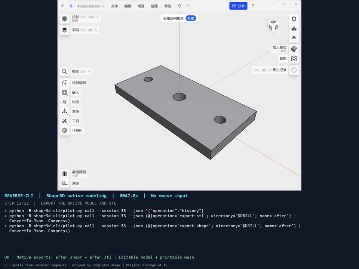This screenshot has height=269, width=359.
Task: Maximize the Shapr3D window
Action: [x=285, y=4]
